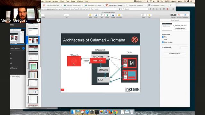Click the Background color swatch
Viewport: 205px width, 115px height.
[184, 48]
